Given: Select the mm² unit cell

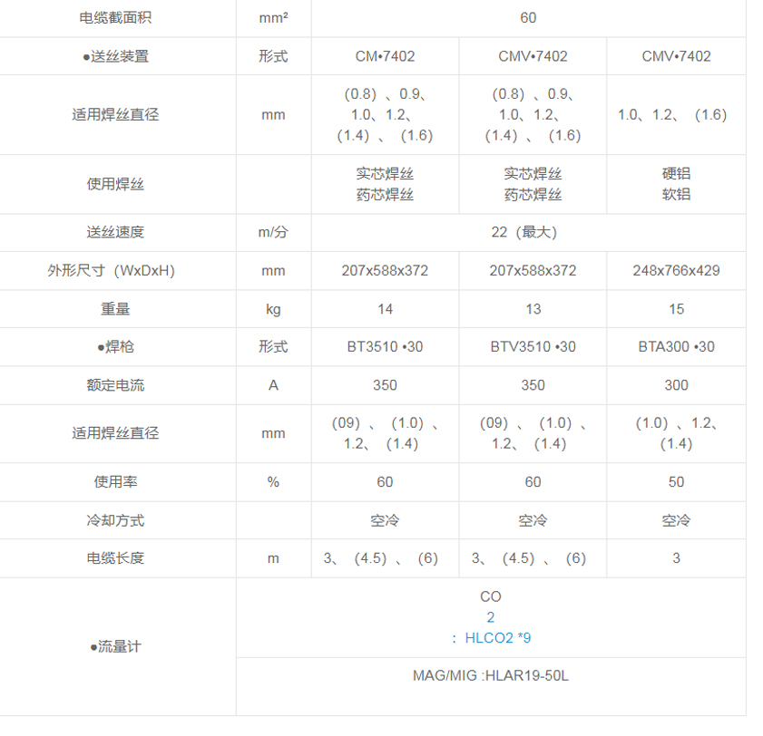Looking at the screenshot, I should click(273, 17).
